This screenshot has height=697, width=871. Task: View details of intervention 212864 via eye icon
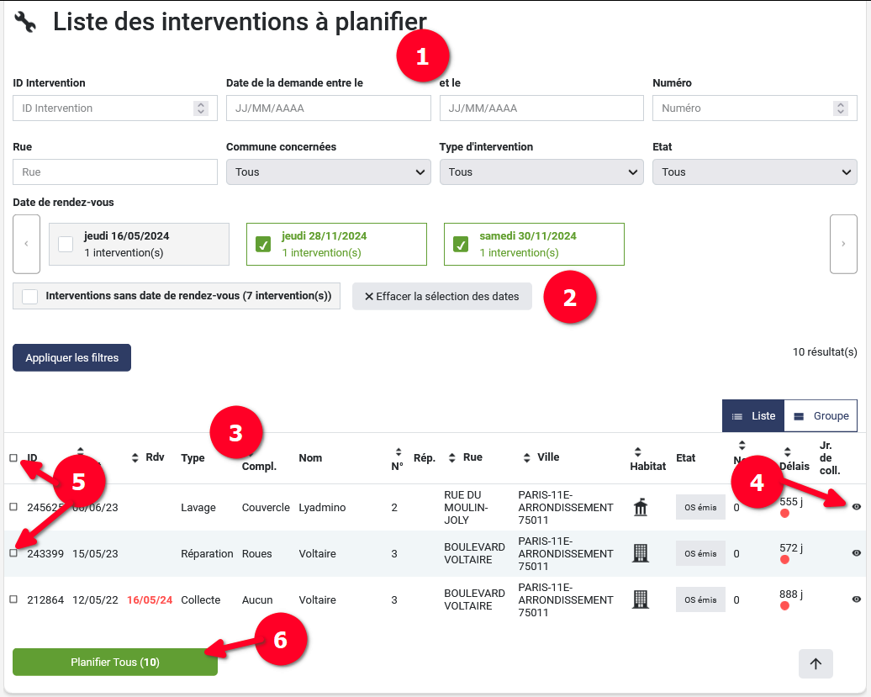[x=856, y=599]
